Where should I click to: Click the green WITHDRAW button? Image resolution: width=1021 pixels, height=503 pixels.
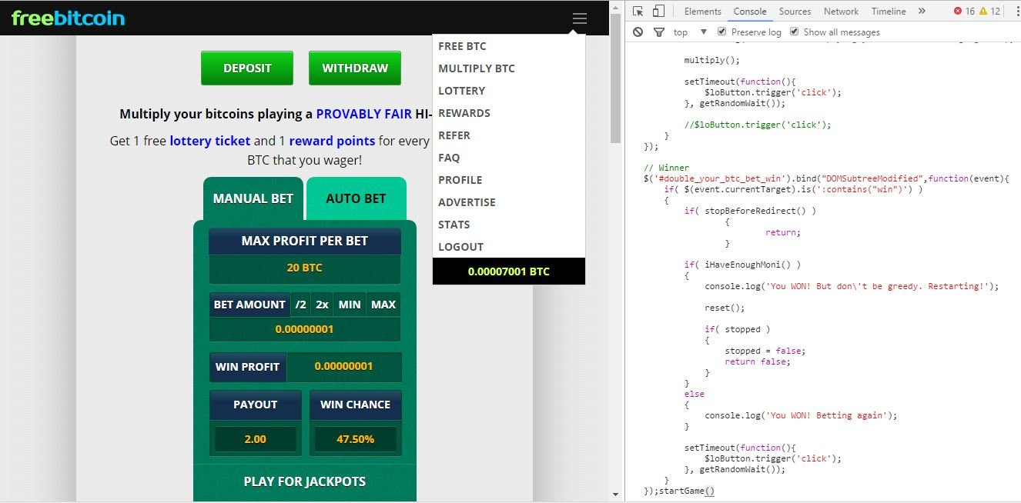[x=355, y=68]
